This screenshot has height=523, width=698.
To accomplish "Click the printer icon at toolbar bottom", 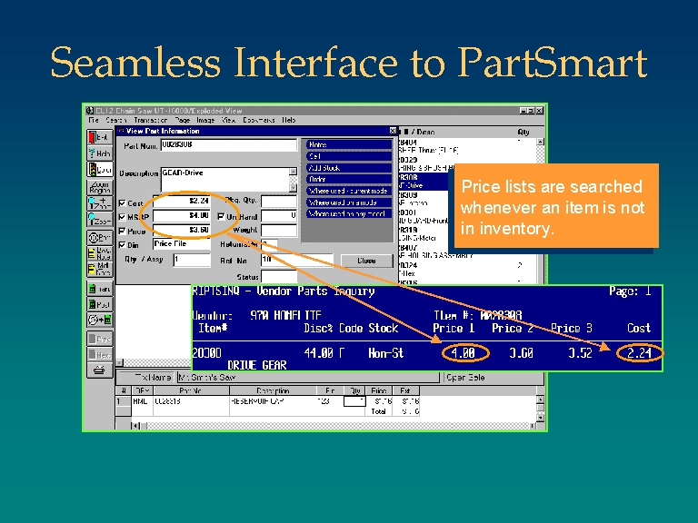I will click(100, 370).
